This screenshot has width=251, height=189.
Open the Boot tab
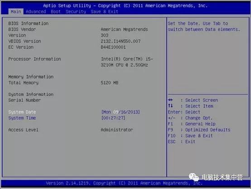coord(56,12)
